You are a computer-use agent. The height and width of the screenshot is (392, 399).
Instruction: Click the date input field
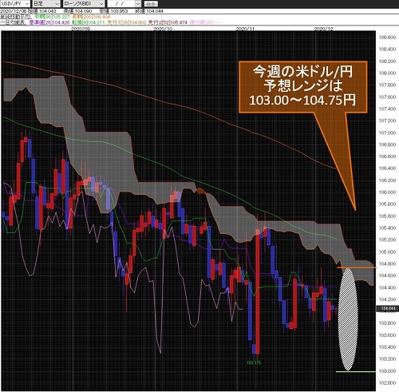point(121,4)
